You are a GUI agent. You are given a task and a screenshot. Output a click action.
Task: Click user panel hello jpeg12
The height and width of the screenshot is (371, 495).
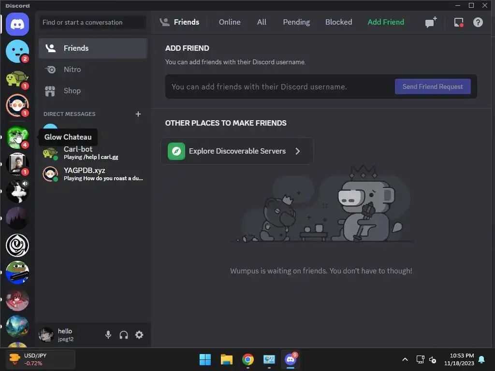(66, 335)
